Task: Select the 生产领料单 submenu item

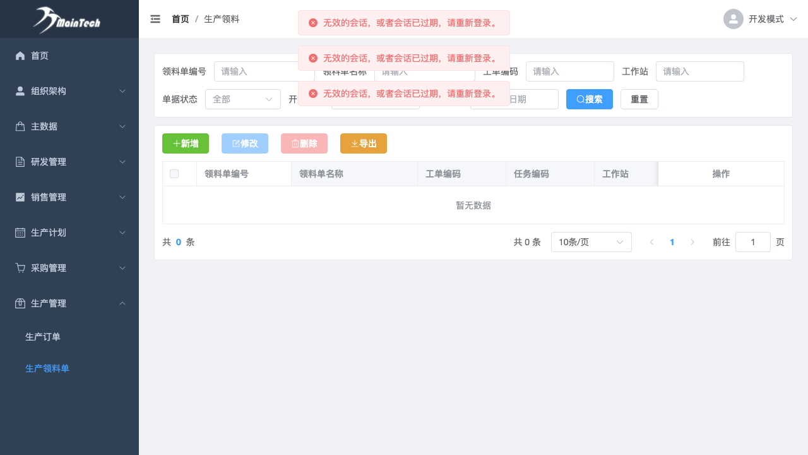Action: (47, 368)
